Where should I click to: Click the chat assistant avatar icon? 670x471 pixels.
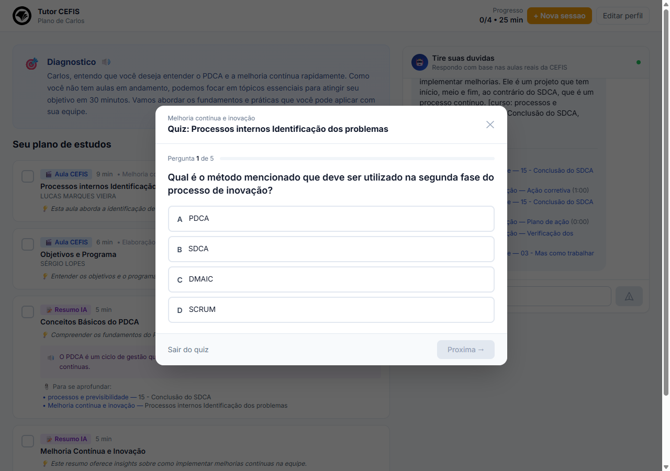419,62
